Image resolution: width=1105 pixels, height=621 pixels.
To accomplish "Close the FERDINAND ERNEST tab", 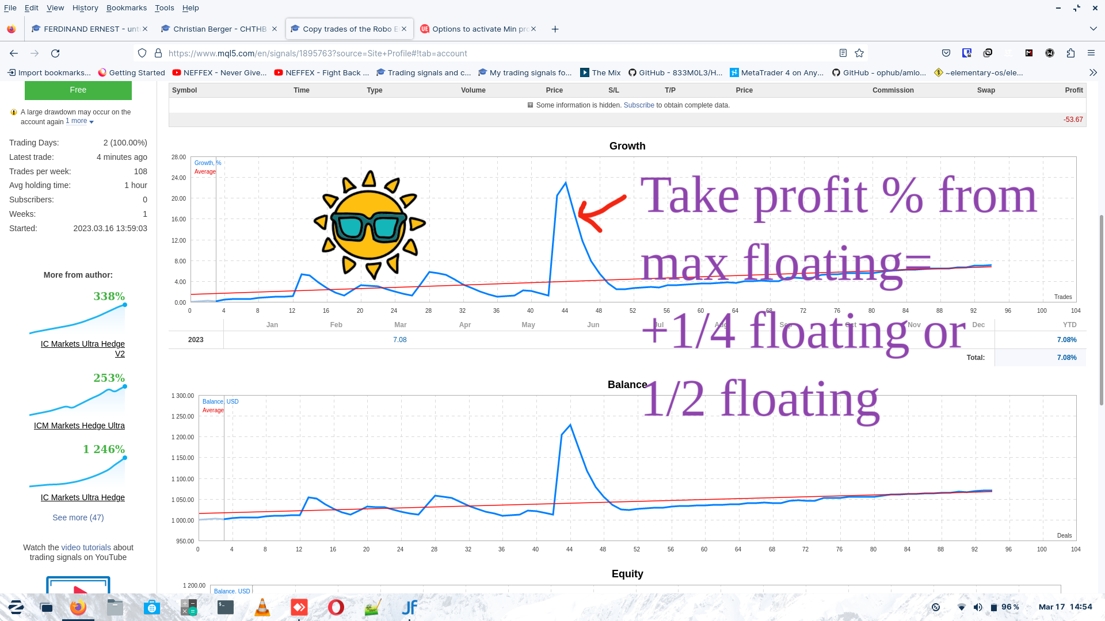I will tap(145, 29).
